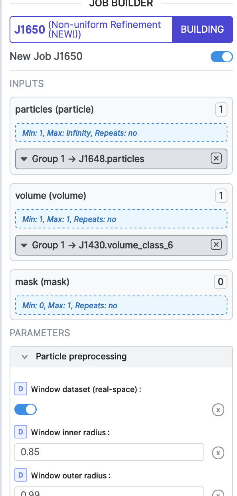Click the Window inner radius input field
Viewport: 237px width, 496px height.
pyautogui.click(x=109, y=452)
